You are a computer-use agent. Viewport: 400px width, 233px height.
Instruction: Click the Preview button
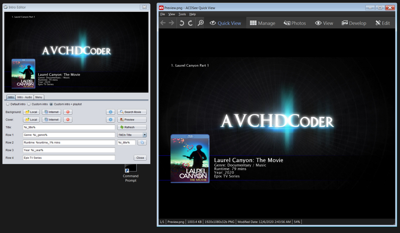(x=132, y=120)
